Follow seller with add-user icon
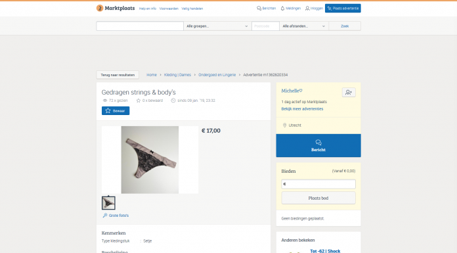This screenshot has height=253, width=457. pyautogui.click(x=349, y=92)
